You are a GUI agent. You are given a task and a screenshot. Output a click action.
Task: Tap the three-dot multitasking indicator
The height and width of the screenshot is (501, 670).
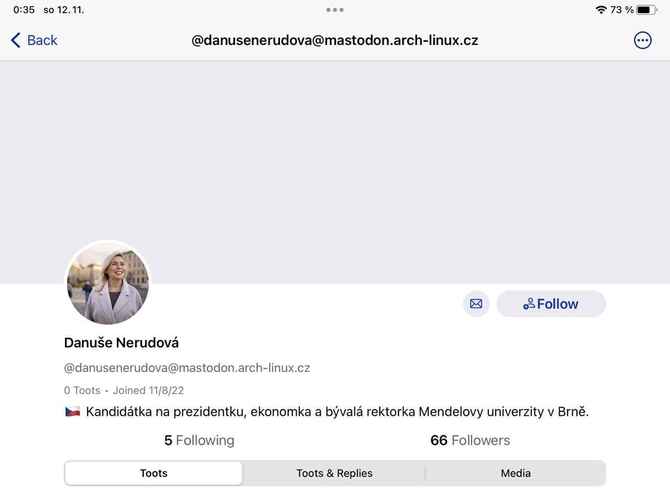[x=335, y=10]
